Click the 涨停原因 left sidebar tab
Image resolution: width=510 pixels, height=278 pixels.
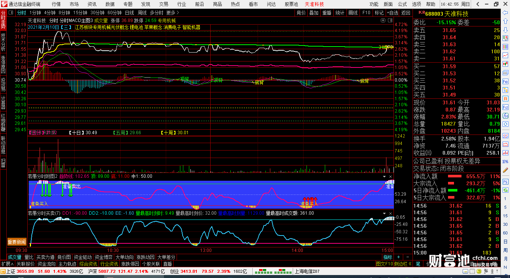click(3, 64)
